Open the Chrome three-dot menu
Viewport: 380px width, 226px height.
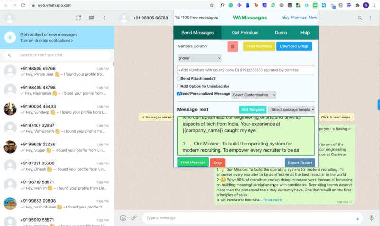[x=374, y=5]
